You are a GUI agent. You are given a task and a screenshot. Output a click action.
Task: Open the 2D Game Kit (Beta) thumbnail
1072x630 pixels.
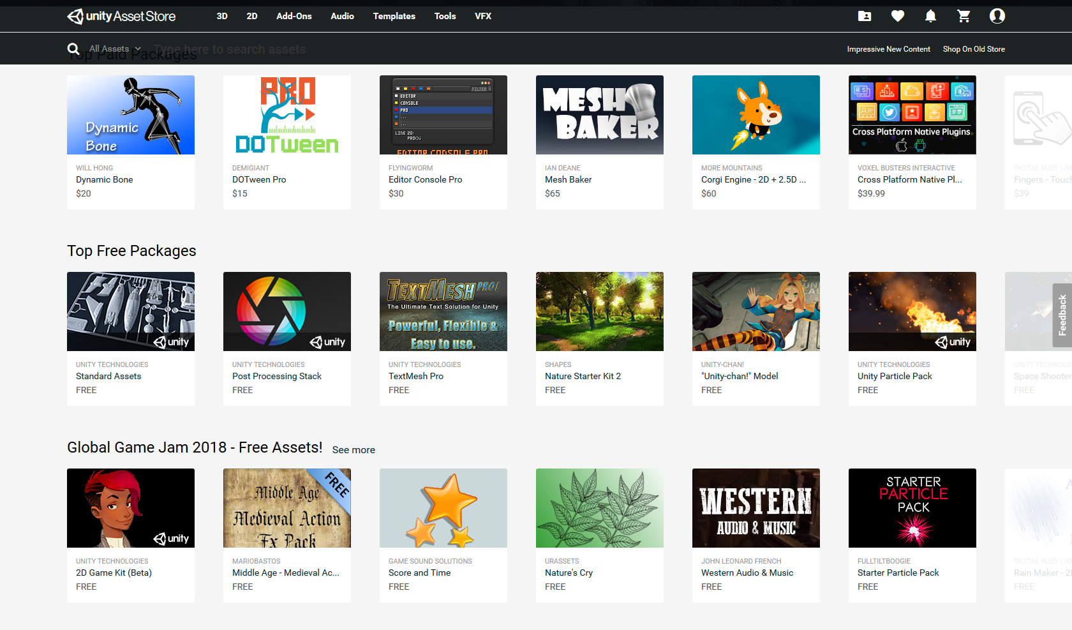click(131, 508)
